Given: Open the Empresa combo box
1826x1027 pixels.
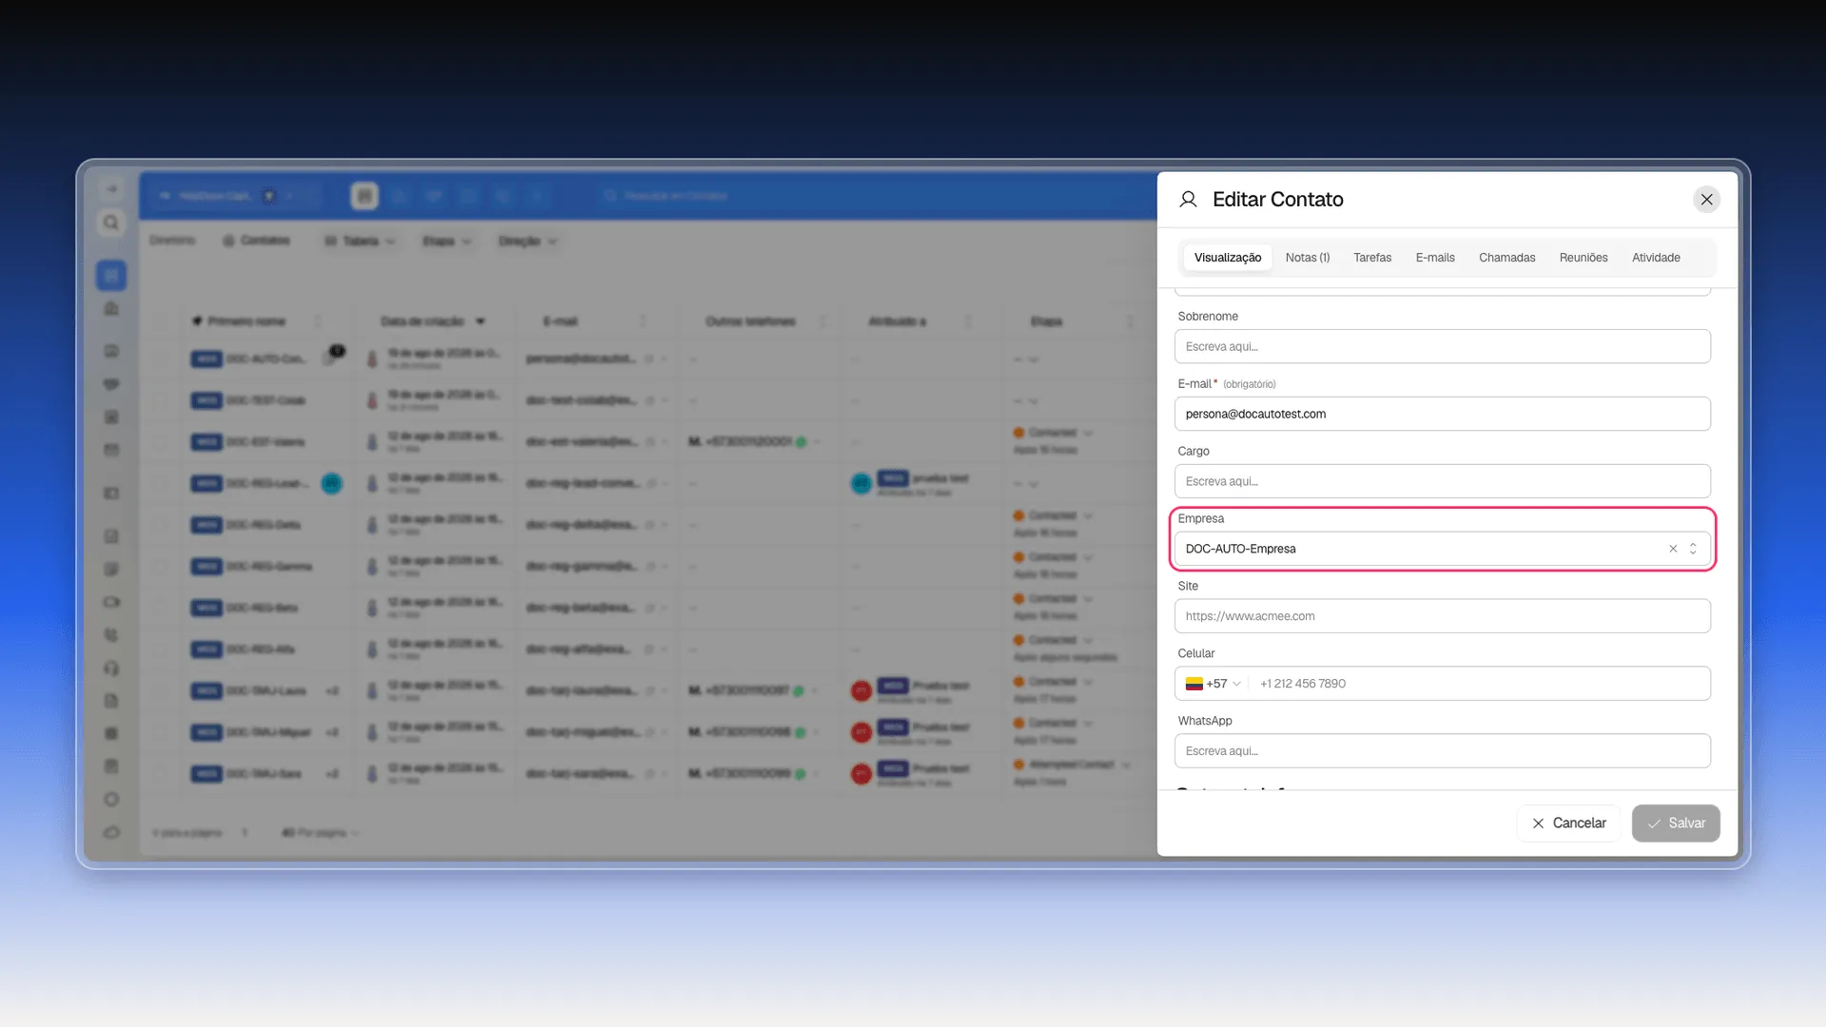Looking at the screenshot, I should (1442, 549).
